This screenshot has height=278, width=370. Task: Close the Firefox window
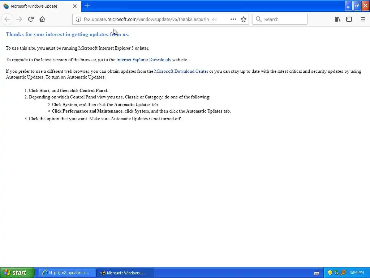coord(366,6)
